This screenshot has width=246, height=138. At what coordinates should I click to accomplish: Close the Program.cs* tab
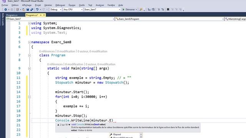44,15
